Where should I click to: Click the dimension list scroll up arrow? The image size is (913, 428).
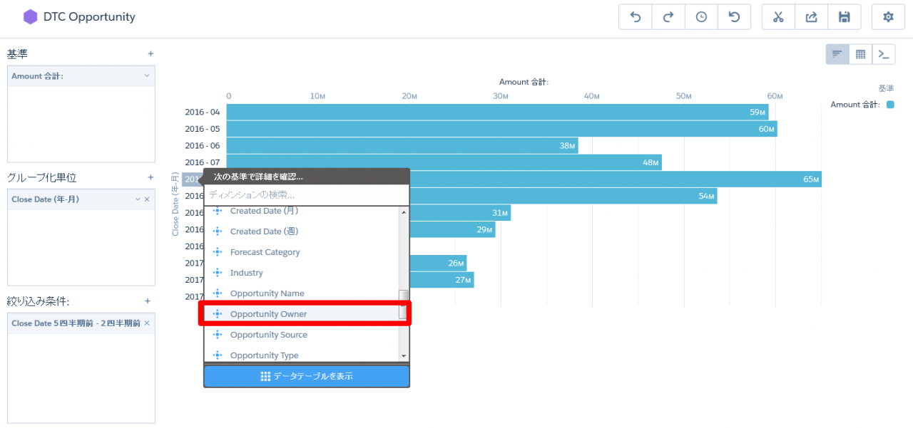point(403,212)
